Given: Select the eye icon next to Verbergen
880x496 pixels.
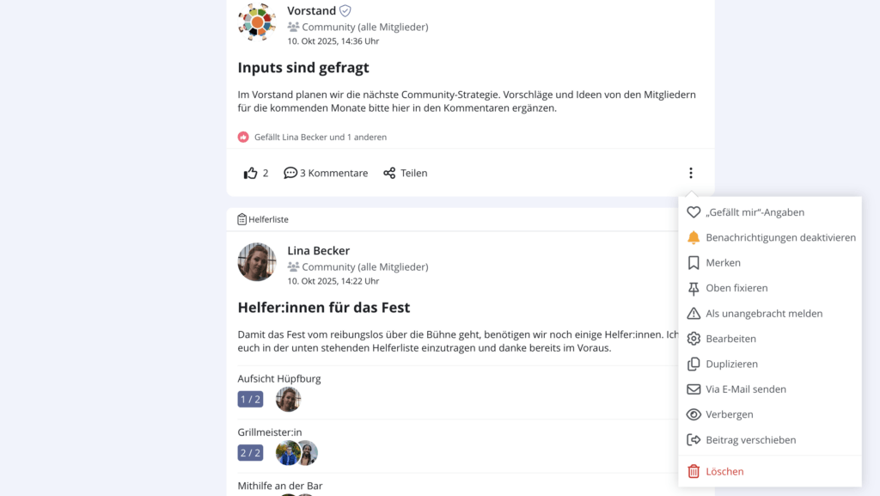Looking at the screenshot, I should tap(693, 414).
